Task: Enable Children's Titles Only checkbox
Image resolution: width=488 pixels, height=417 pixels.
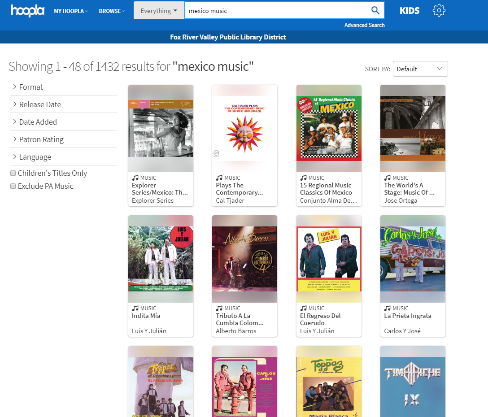Action: pos(13,173)
